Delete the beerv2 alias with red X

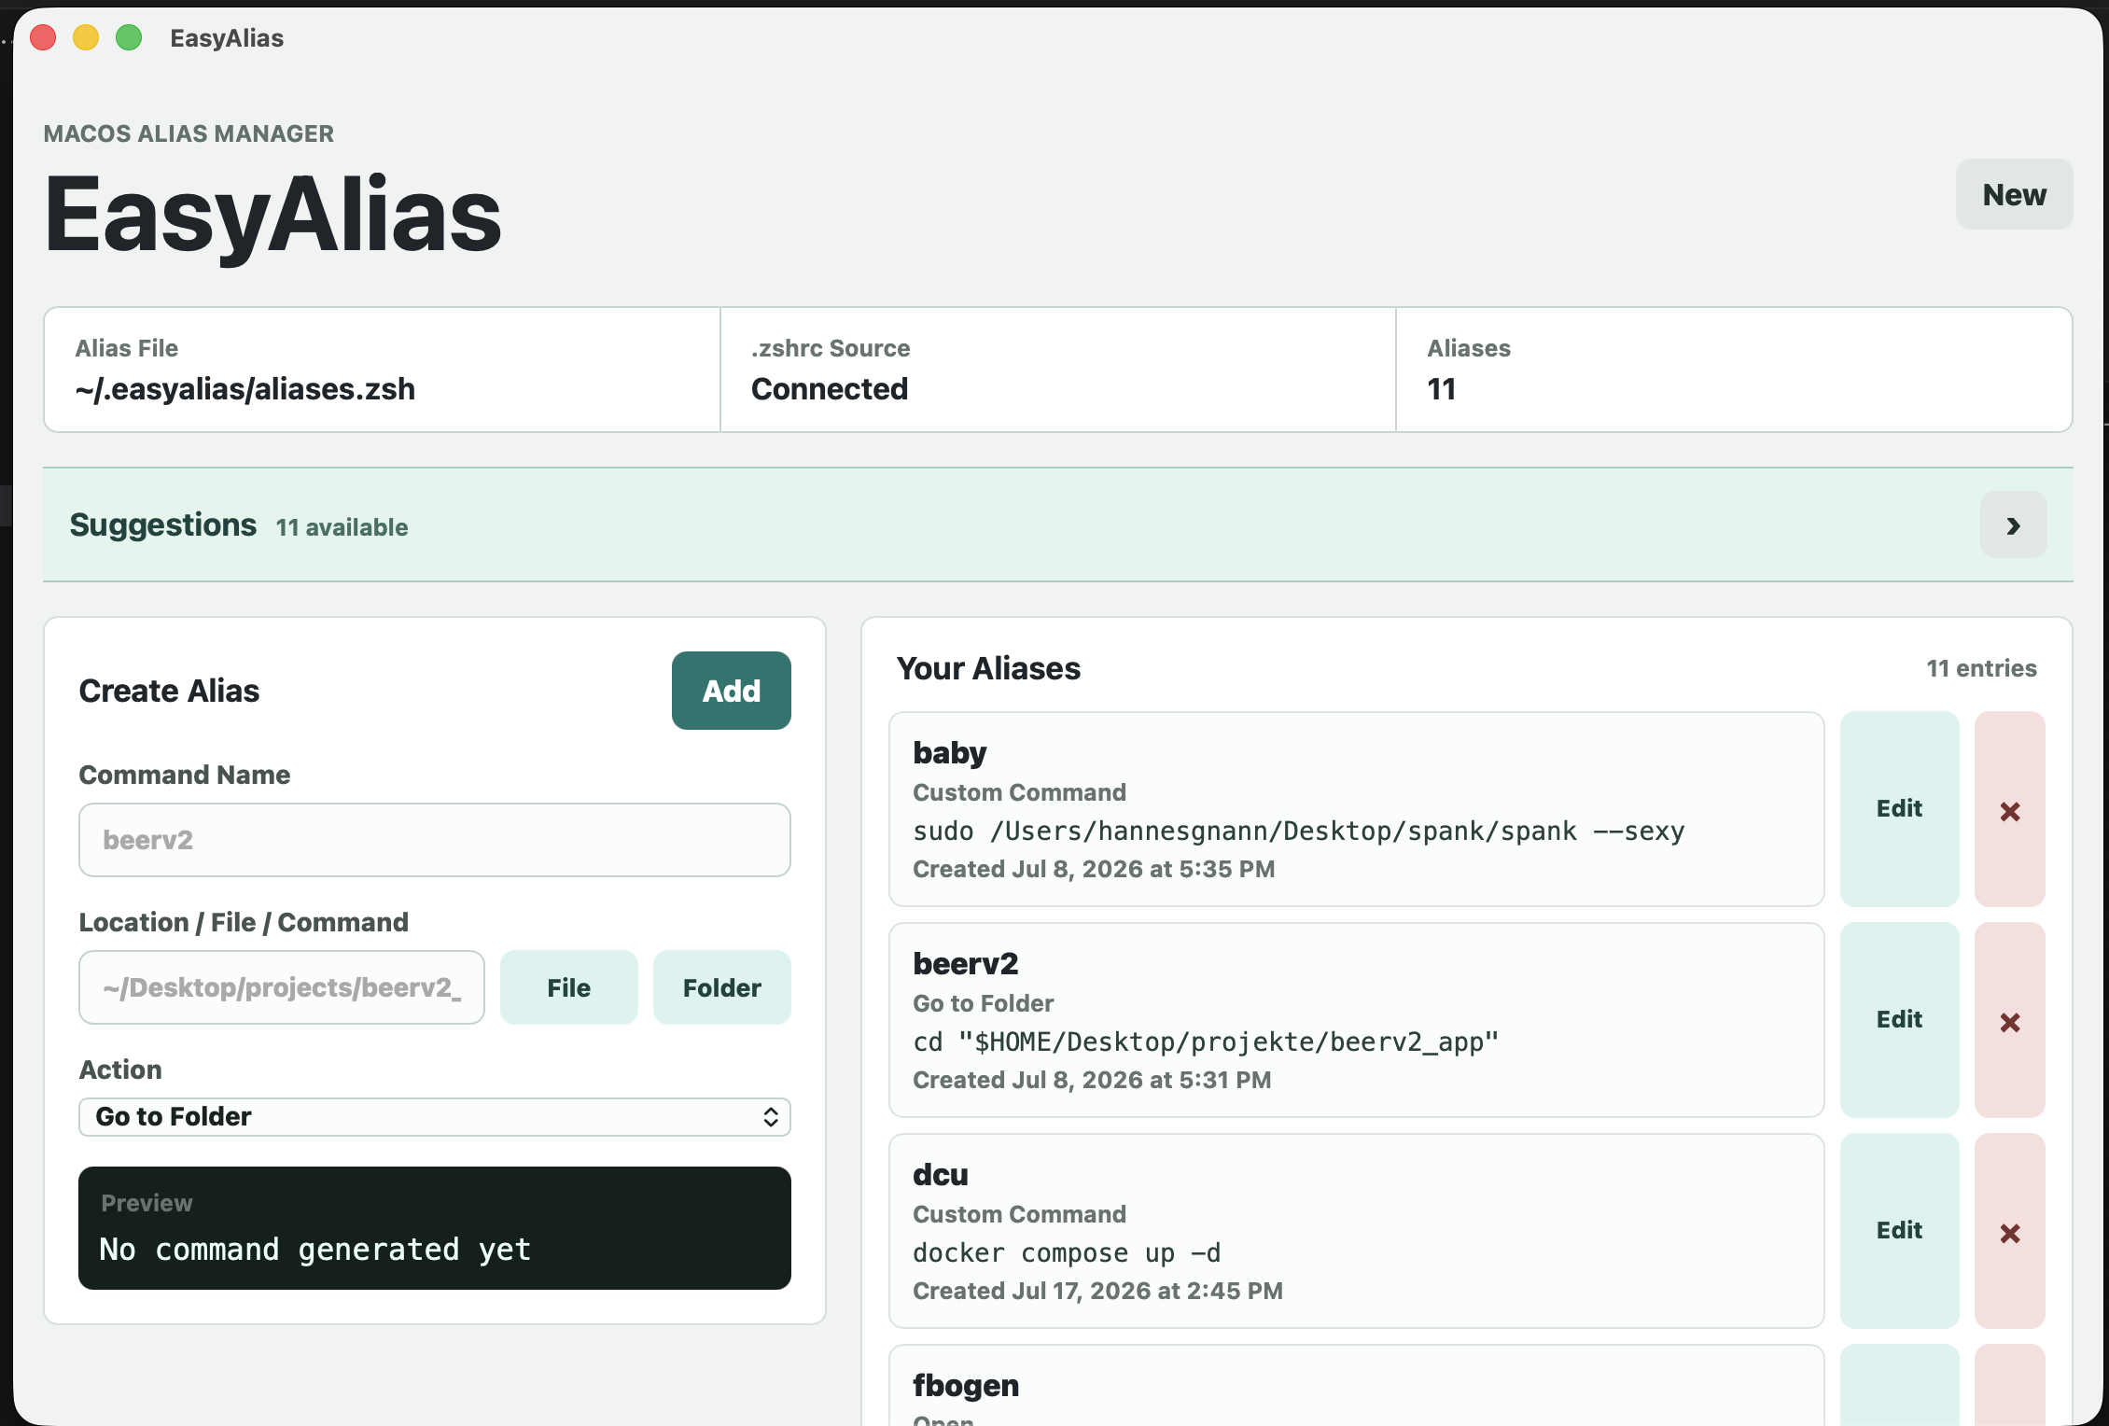click(2009, 1020)
